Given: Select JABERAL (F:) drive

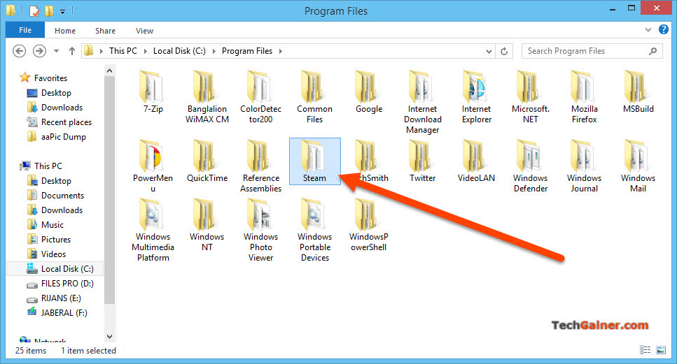Looking at the screenshot, I should tap(57, 313).
